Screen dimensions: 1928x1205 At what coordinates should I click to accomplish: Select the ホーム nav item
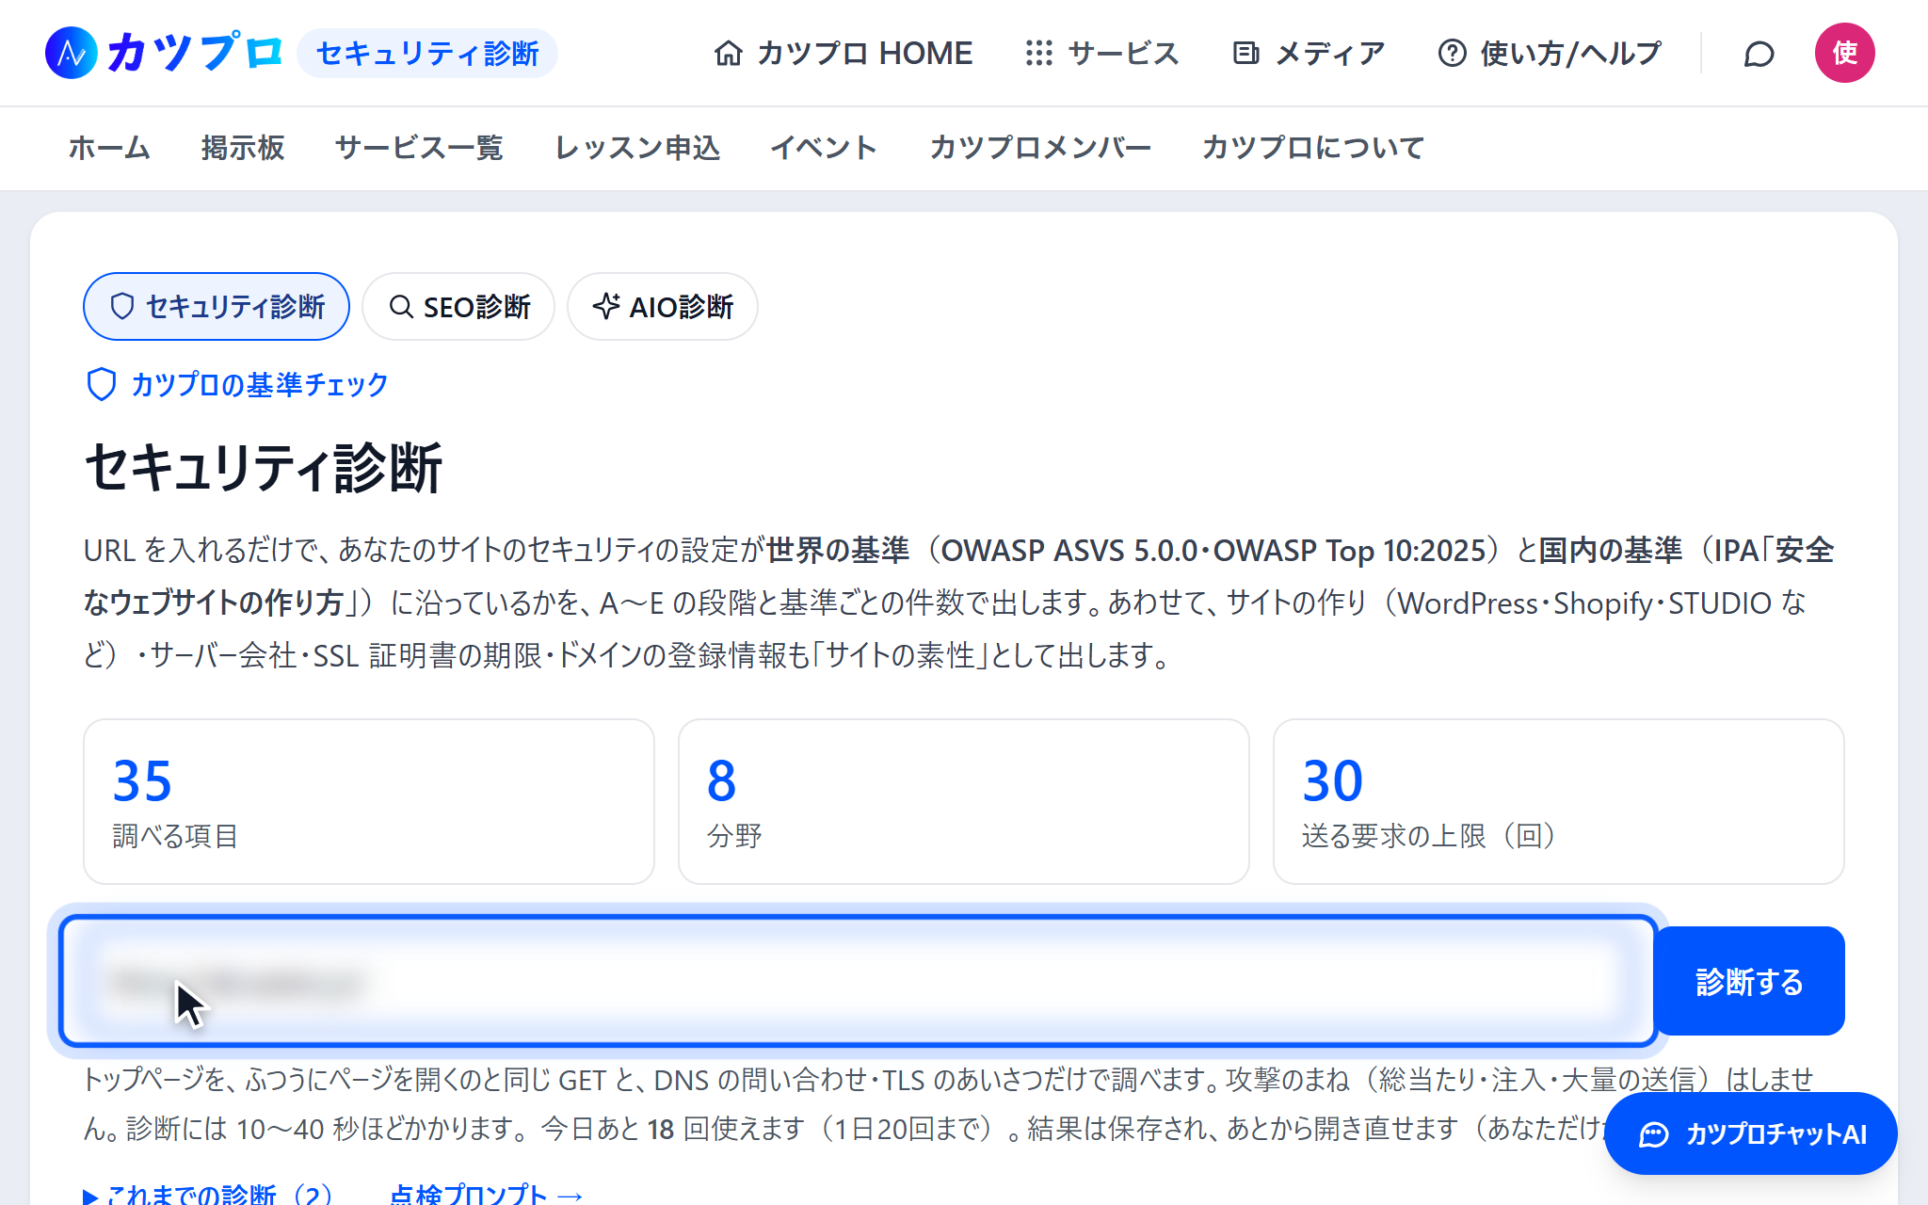109,148
